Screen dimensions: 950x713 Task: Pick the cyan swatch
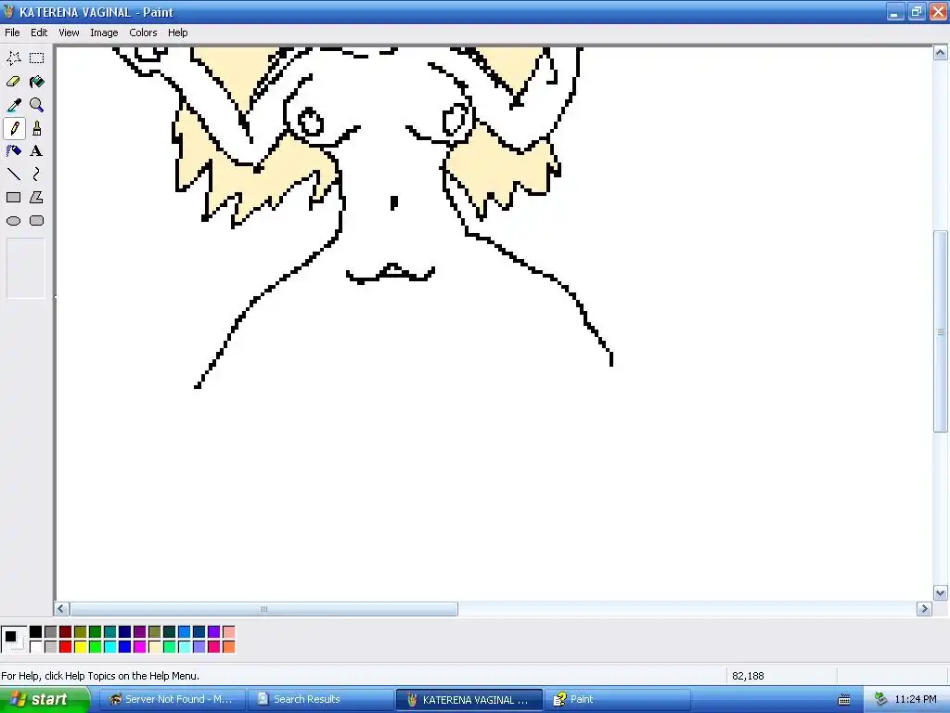(x=109, y=646)
